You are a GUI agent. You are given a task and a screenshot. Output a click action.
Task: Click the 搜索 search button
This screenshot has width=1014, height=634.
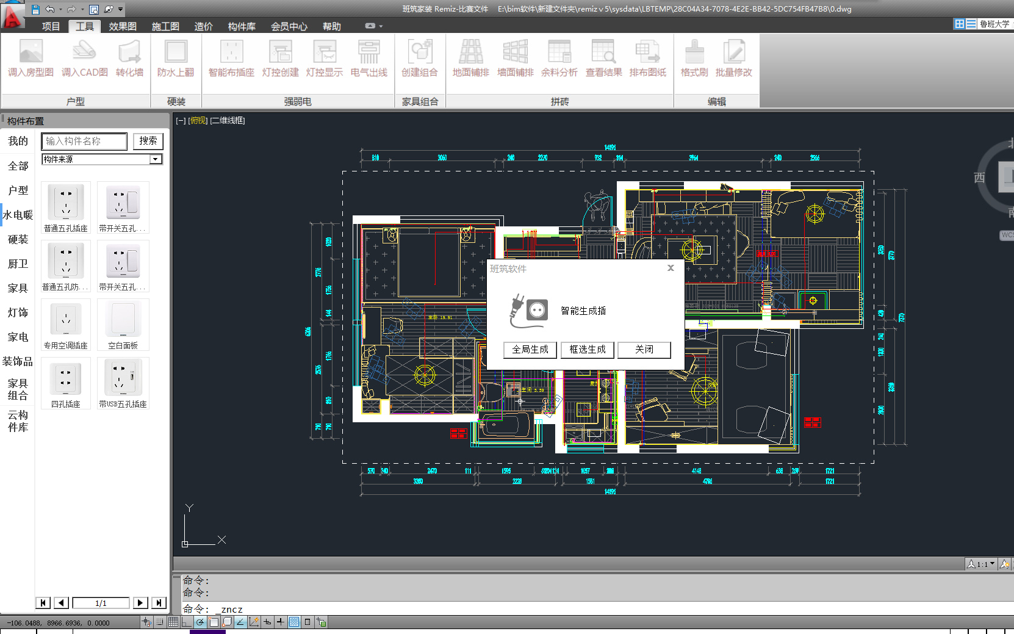pyautogui.click(x=148, y=141)
